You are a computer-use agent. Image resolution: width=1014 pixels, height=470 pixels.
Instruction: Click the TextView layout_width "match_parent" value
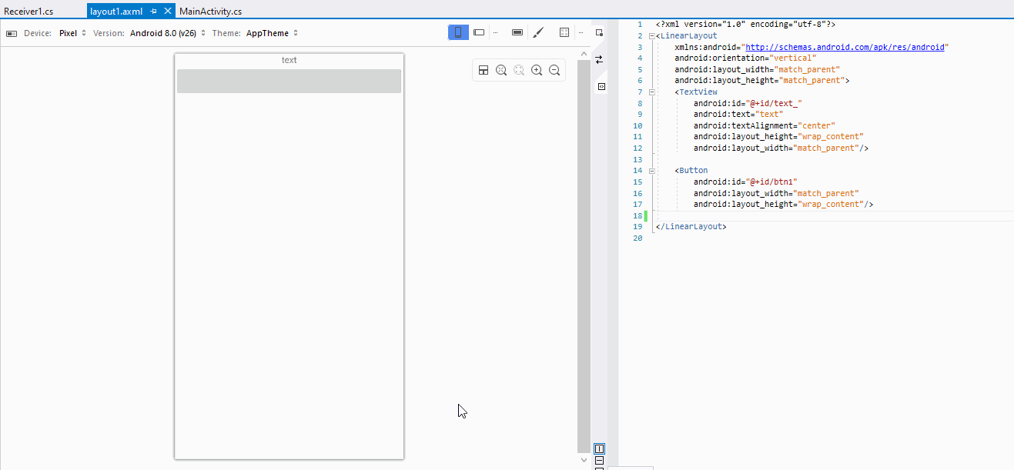tap(825, 148)
